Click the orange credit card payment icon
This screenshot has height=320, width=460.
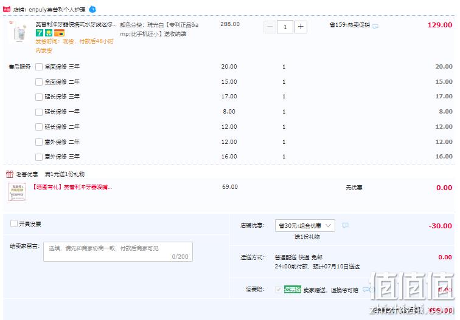click(x=59, y=33)
